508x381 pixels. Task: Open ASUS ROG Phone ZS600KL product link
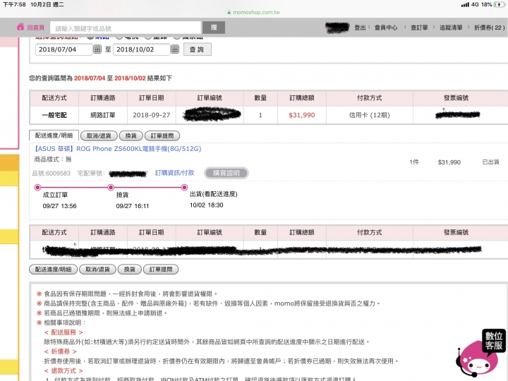(x=118, y=149)
